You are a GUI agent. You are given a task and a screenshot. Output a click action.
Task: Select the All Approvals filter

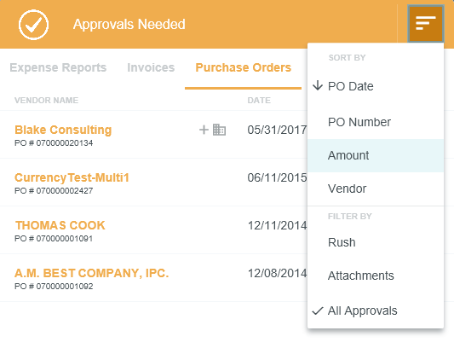click(x=376, y=310)
